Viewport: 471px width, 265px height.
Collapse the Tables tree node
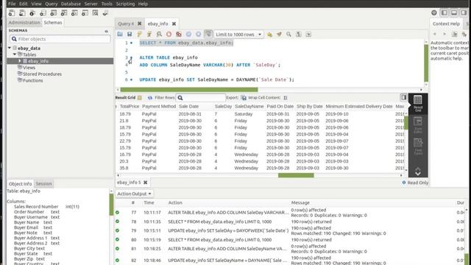point(15,54)
